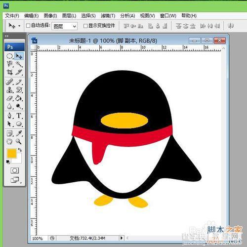Swap foreground and background colors
The width and height of the screenshot is (247, 247).
(20, 150)
